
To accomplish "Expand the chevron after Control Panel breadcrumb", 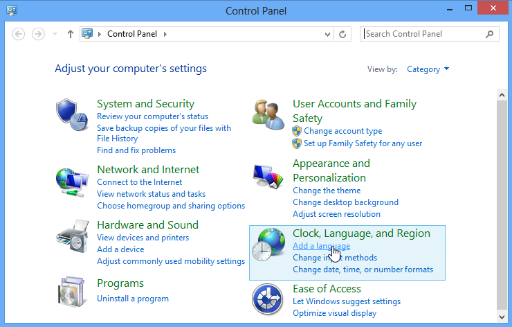I will [165, 34].
